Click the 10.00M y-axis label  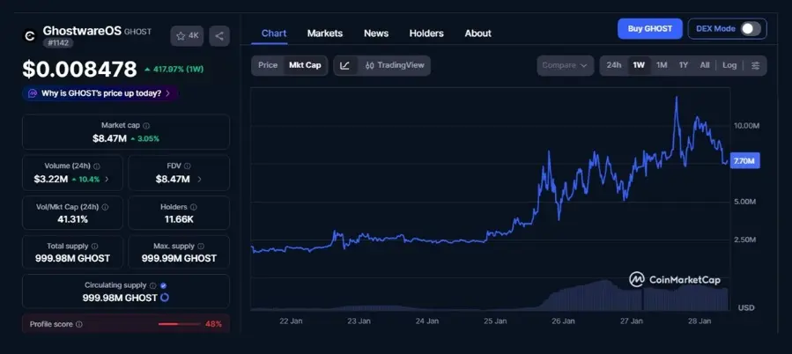[x=746, y=125]
